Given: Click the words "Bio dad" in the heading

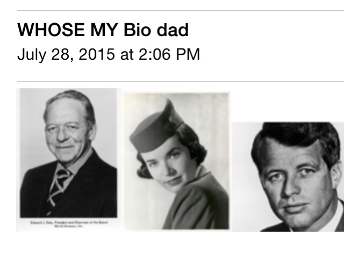Looking at the screenshot, I should click(x=156, y=30).
